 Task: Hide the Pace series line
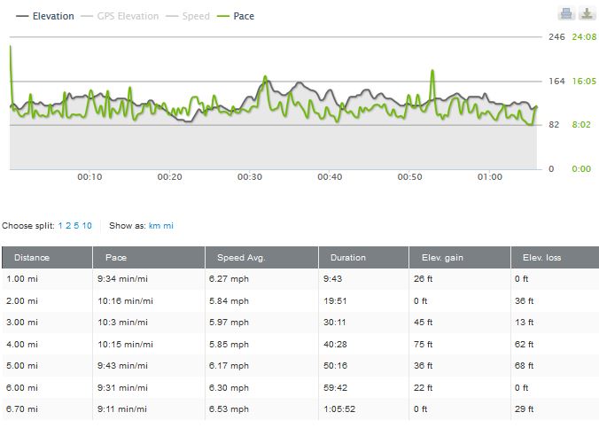pos(237,16)
